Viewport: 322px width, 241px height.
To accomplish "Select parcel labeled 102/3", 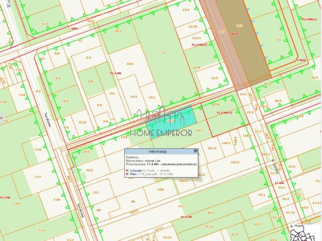I will (235, 162).
